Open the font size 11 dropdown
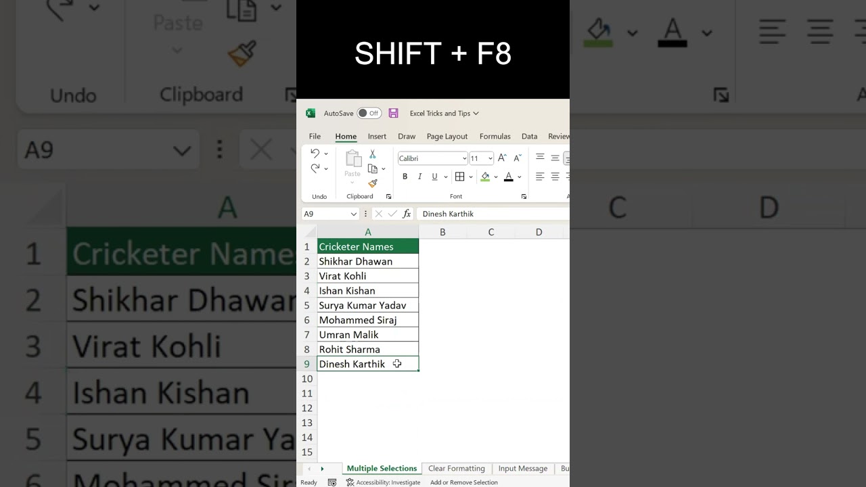Screen dimensions: 866x487 click(x=491, y=158)
